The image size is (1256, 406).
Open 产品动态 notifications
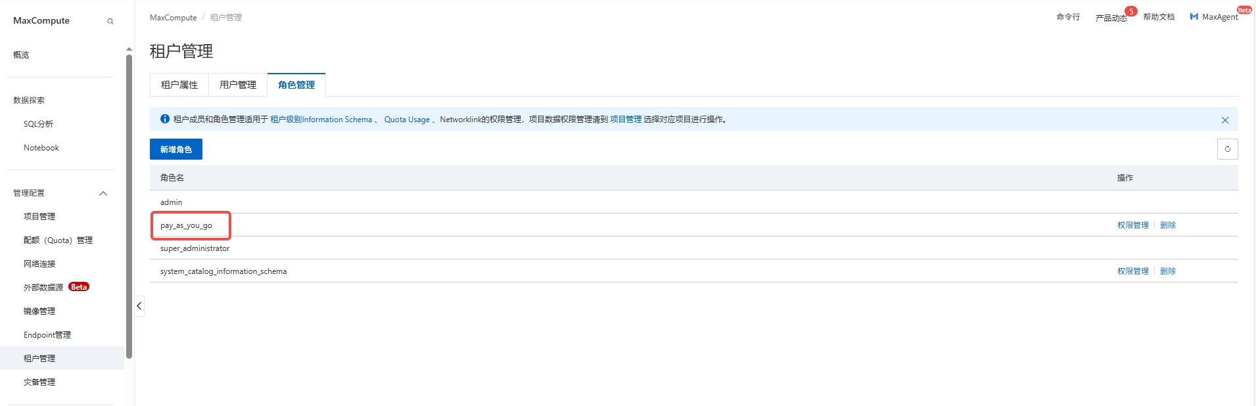click(x=1111, y=18)
